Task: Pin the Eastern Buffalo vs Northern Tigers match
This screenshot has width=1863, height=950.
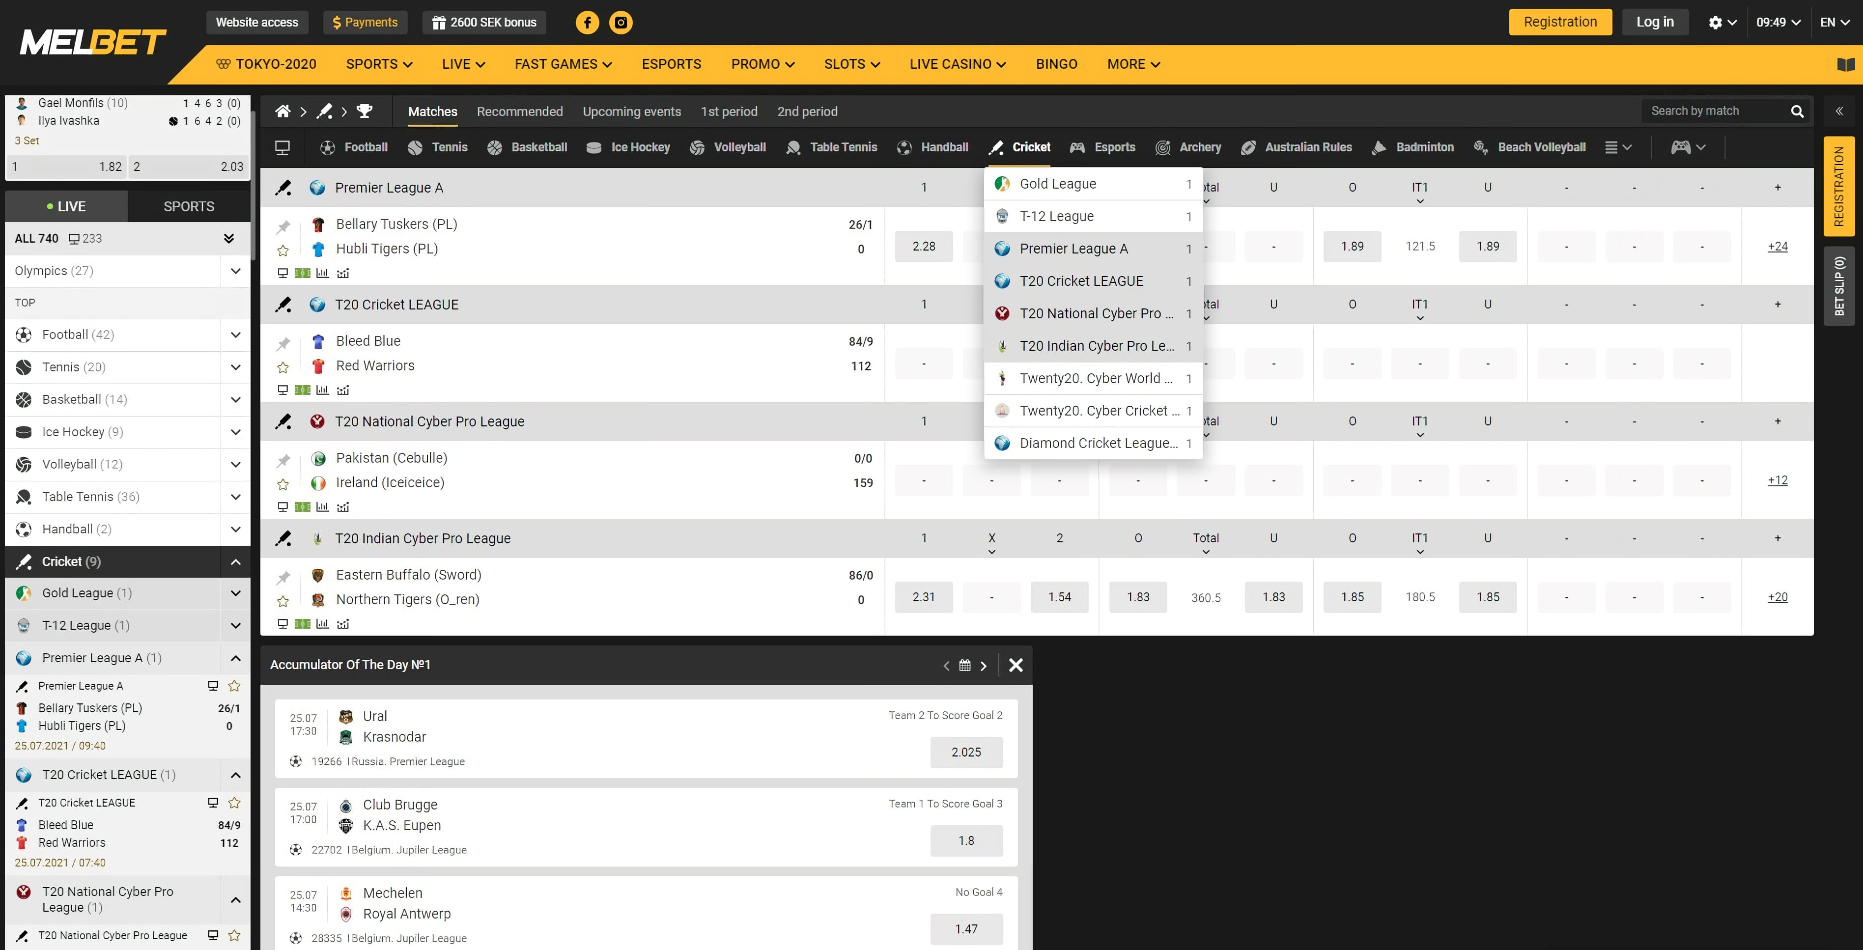Action: (x=283, y=576)
